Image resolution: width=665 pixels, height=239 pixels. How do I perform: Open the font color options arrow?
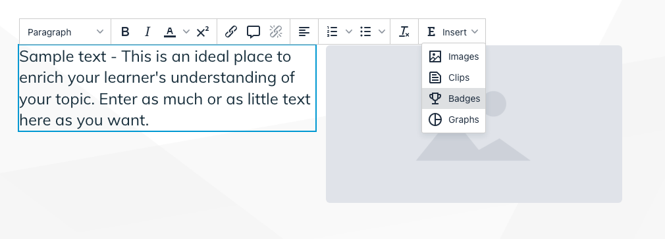[186, 32]
